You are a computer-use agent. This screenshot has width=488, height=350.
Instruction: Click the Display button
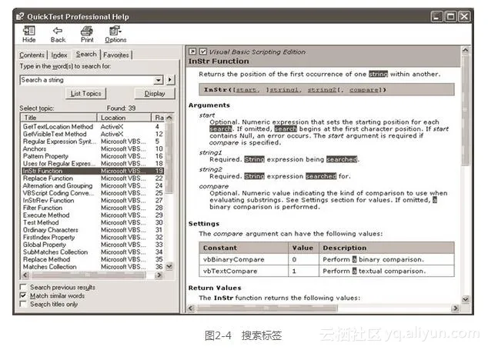pos(155,94)
